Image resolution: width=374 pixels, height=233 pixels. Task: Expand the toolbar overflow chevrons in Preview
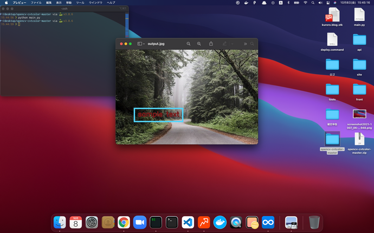point(245,44)
